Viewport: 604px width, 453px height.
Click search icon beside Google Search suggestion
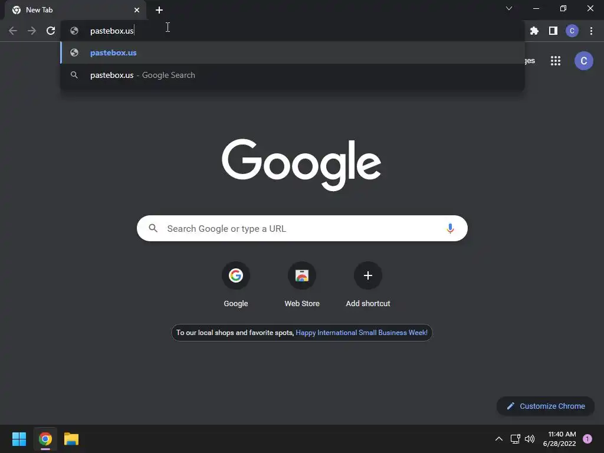(x=74, y=75)
